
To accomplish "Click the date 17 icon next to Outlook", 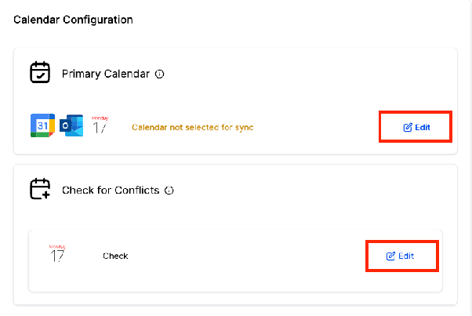I will tap(100, 125).
